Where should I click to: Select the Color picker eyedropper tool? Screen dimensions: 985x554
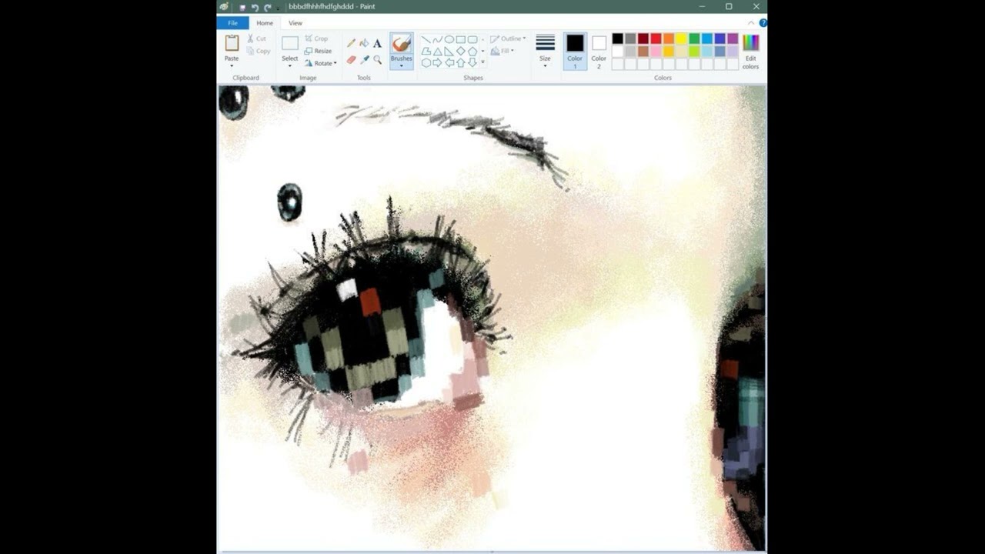[x=365, y=59]
